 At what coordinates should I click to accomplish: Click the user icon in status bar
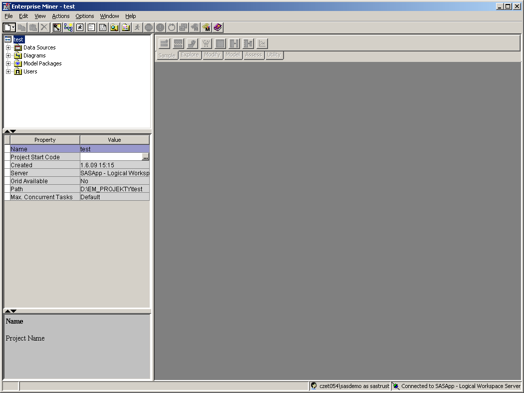click(314, 386)
